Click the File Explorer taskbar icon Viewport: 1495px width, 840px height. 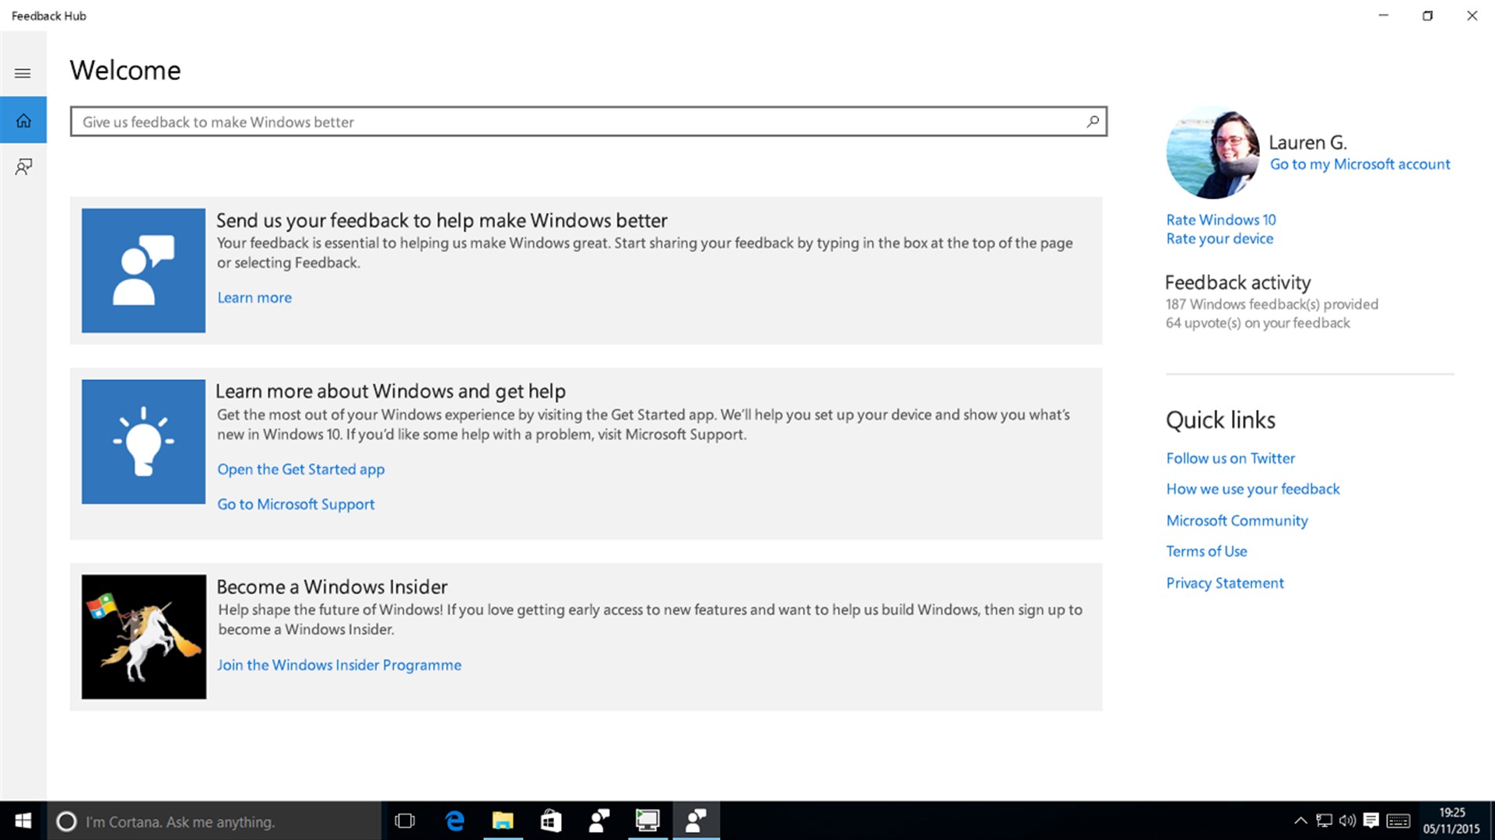pos(502,821)
